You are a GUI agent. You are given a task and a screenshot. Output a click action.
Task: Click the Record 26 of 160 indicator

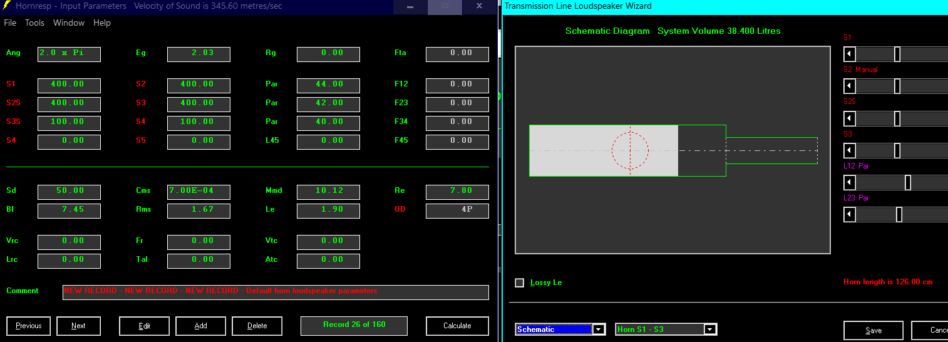pos(354,326)
